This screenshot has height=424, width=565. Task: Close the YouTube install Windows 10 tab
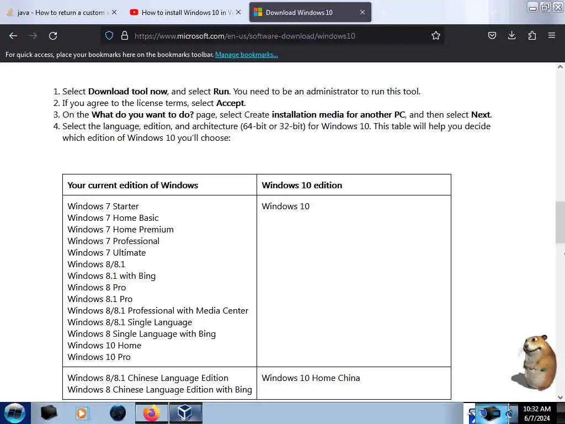(238, 12)
